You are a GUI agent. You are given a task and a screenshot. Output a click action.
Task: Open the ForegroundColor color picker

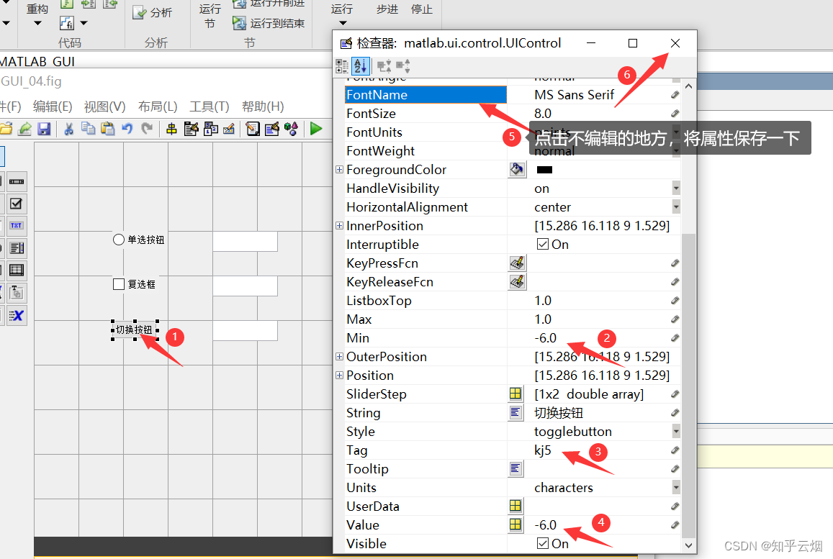point(517,169)
